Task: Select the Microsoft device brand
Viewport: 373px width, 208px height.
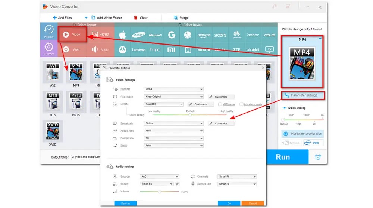Action: 155,35
